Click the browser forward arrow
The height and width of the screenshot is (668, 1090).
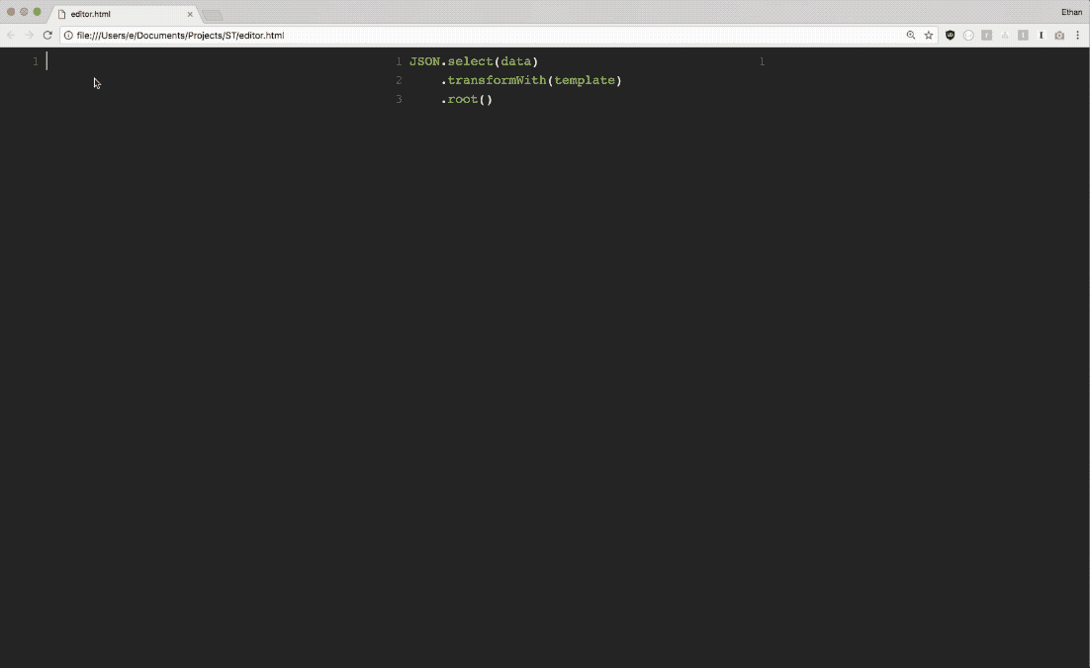tap(29, 35)
